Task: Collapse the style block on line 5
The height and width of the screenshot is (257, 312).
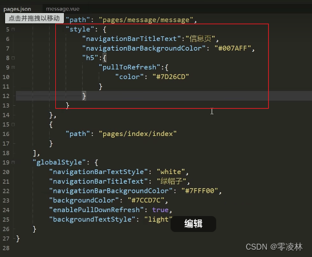Action: tap(13, 30)
